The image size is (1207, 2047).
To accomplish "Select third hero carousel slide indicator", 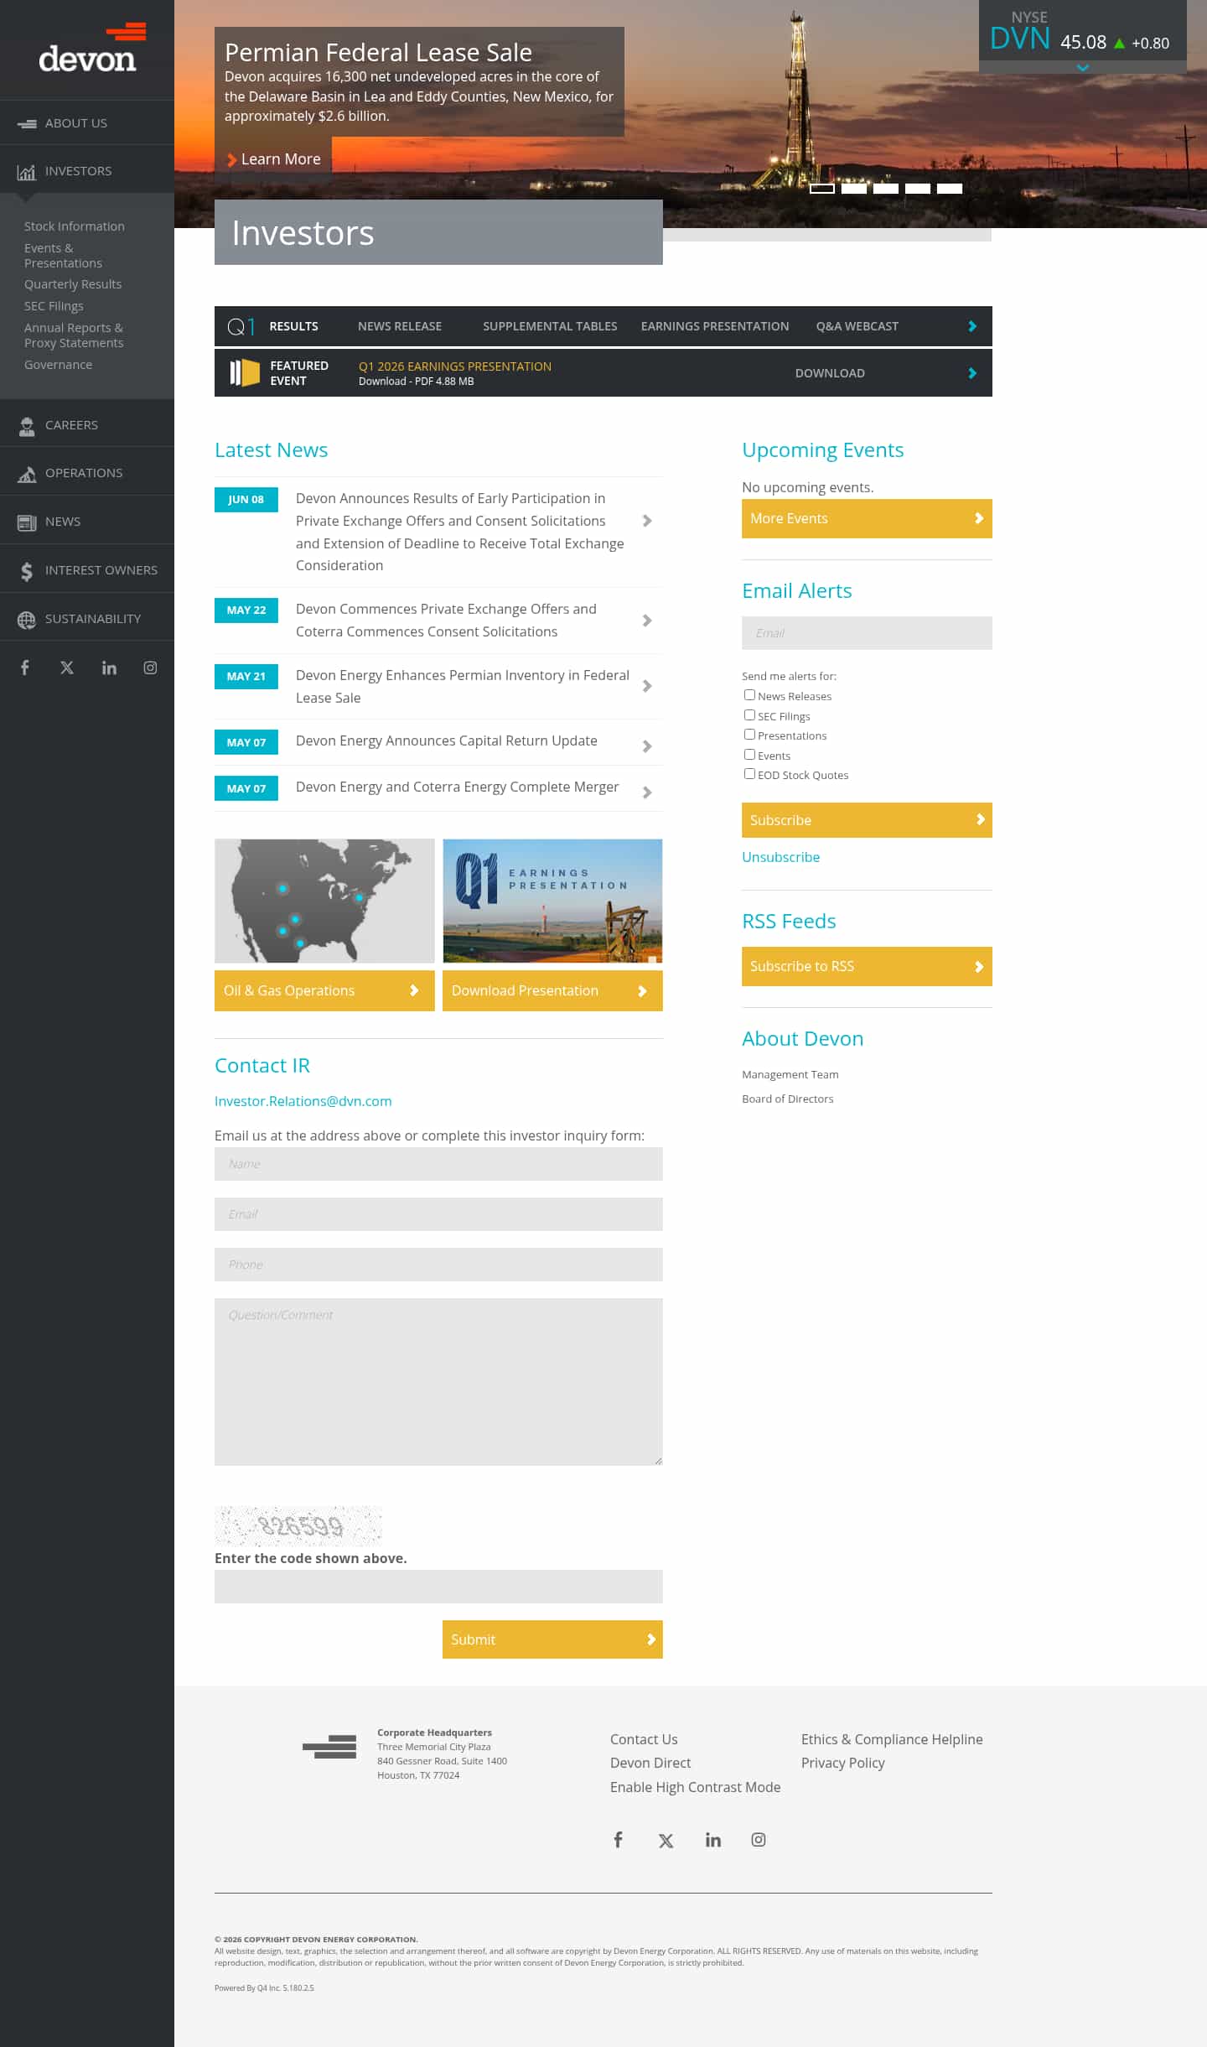I will pos(886,189).
